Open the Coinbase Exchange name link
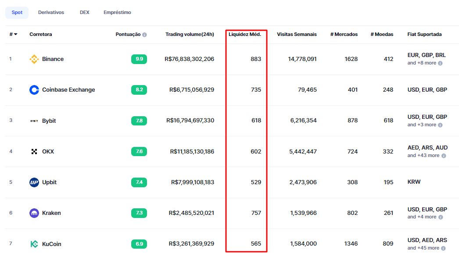 [68, 90]
